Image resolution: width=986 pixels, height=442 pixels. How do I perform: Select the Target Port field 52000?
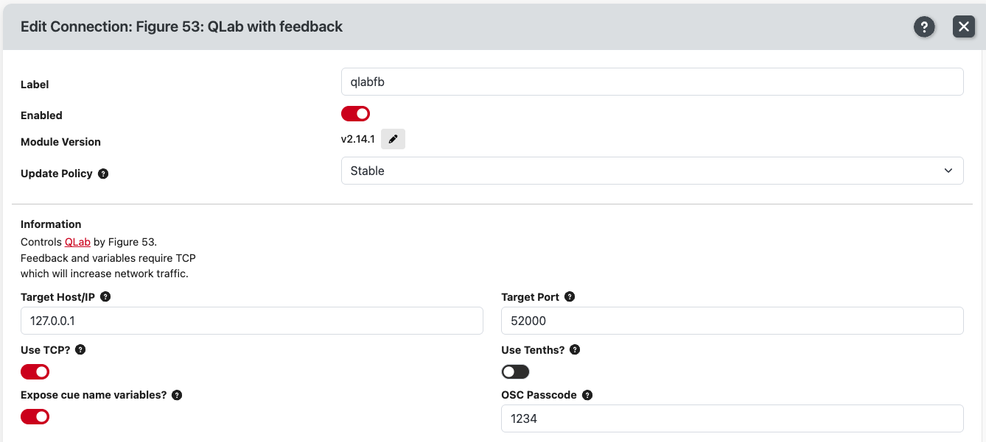click(732, 321)
